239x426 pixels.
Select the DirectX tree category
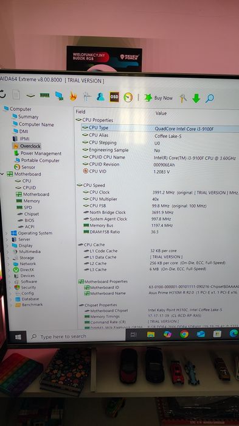tap(24, 270)
